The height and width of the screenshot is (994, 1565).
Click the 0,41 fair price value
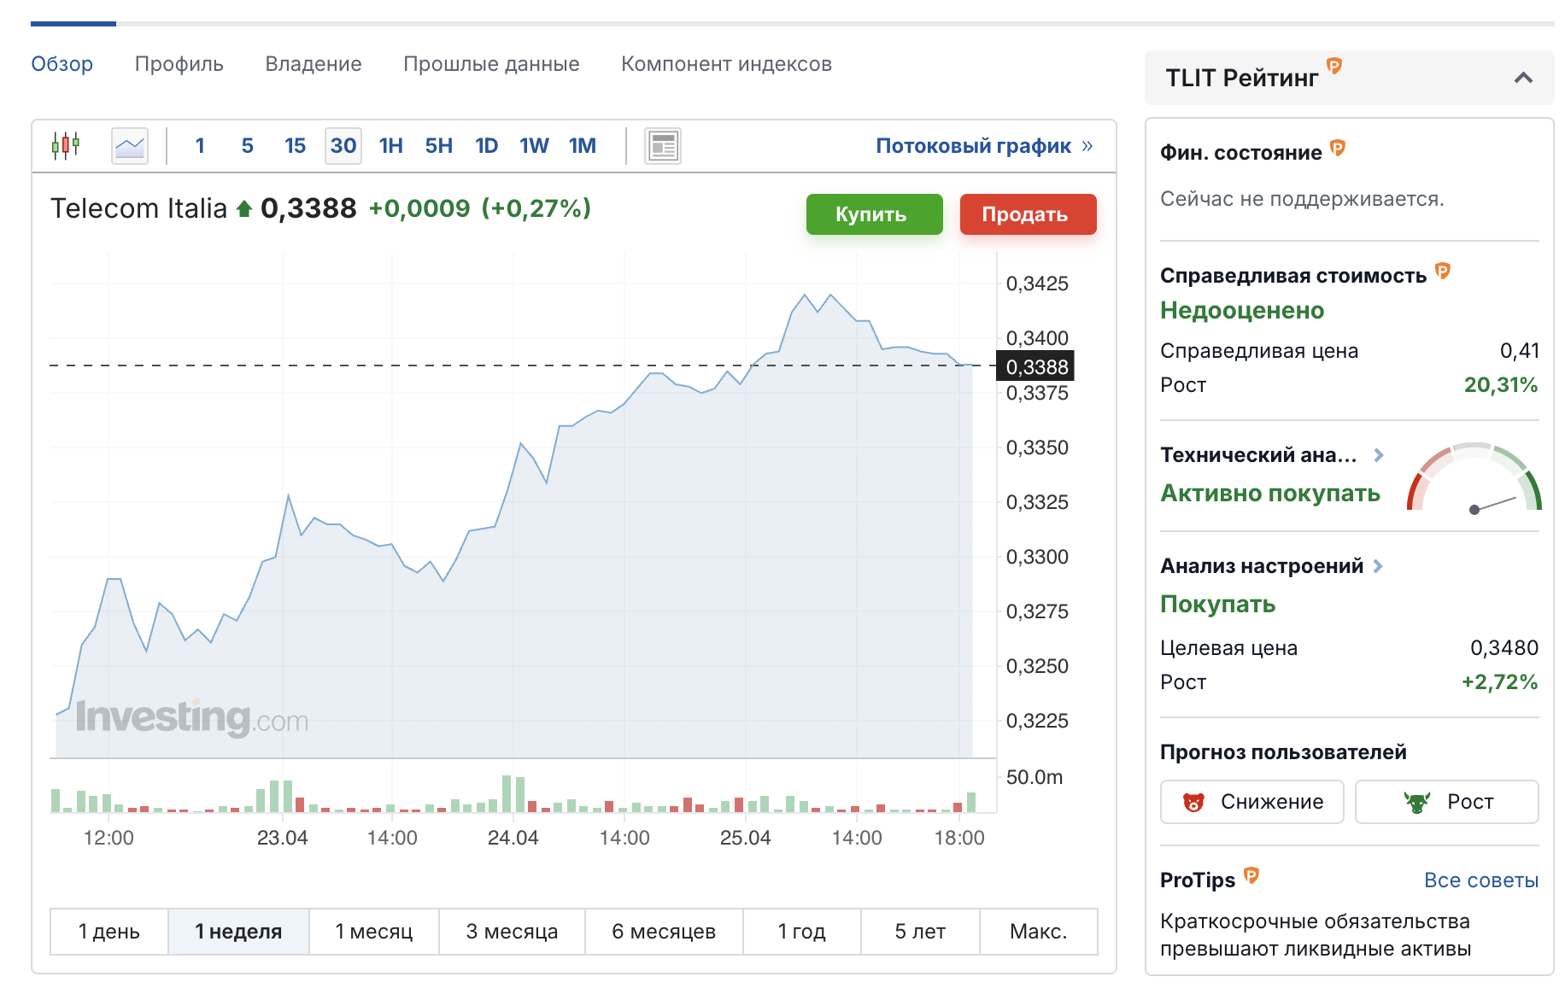(x=1520, y=351)
